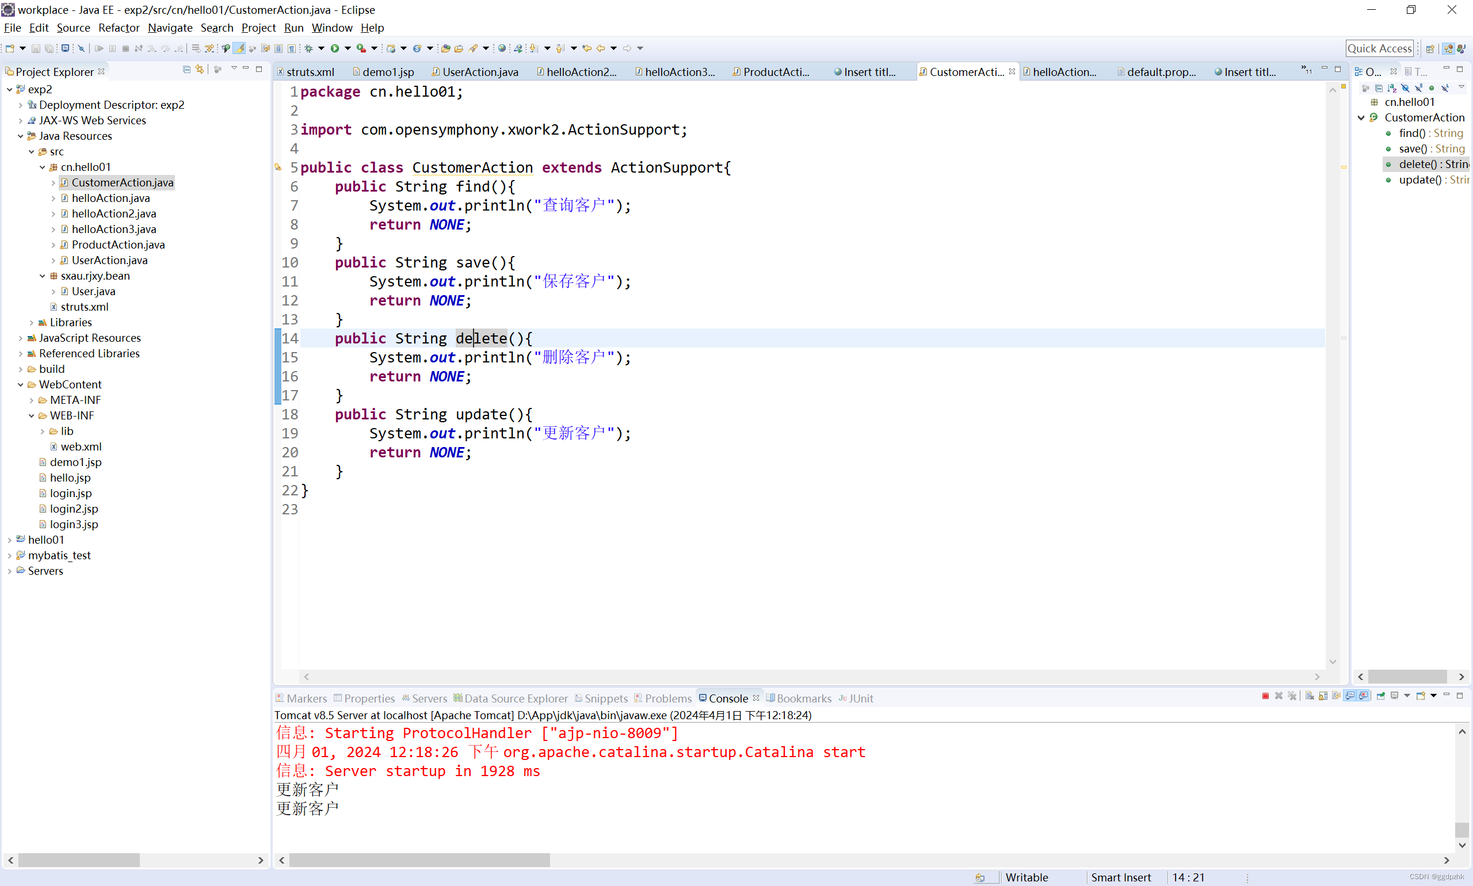Open the Source menu
This screenshot has height=886, width=1473.
[x=73, y=28]
